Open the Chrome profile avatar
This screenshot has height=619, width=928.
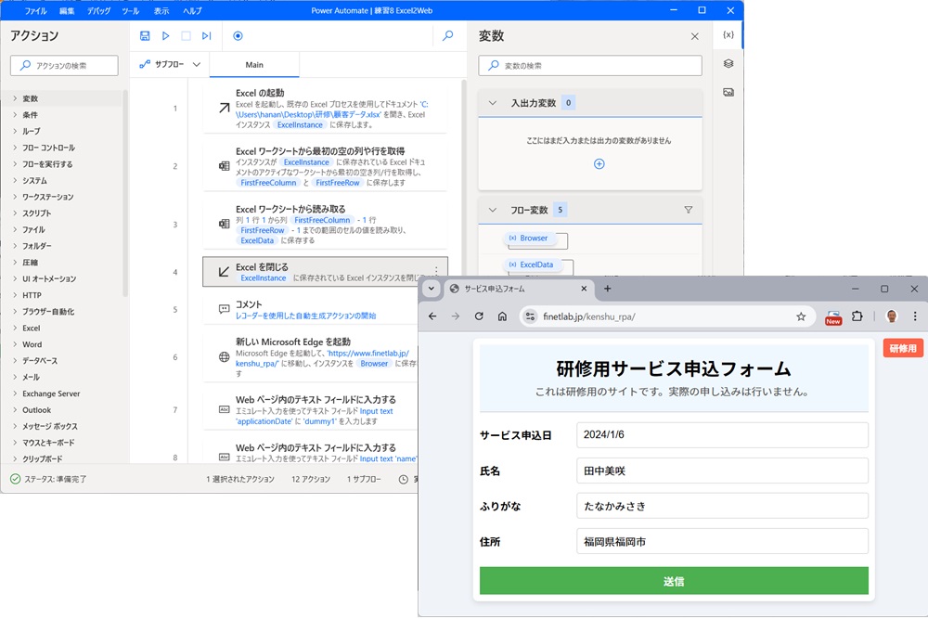pyautogui.click(x=892, y=316)
